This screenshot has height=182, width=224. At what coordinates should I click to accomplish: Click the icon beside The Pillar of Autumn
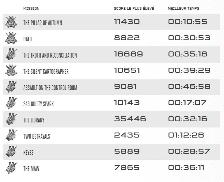(11, 22)
